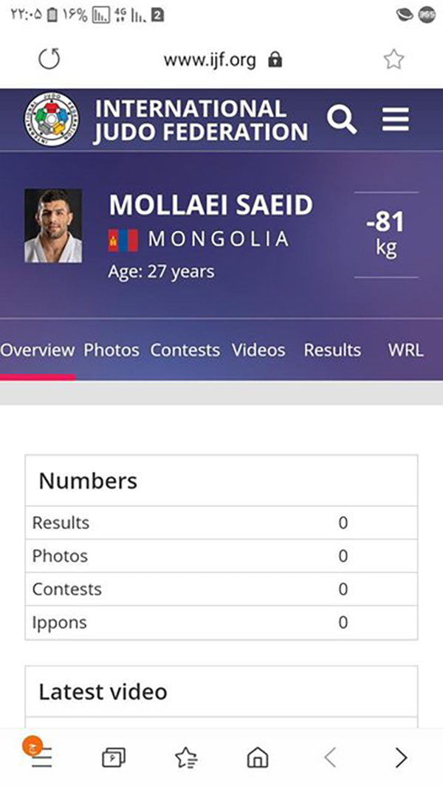Tap the padlock icon in address bar
Image resolution: width=443 pixels, height=787 pixels.
click(275, 60)
